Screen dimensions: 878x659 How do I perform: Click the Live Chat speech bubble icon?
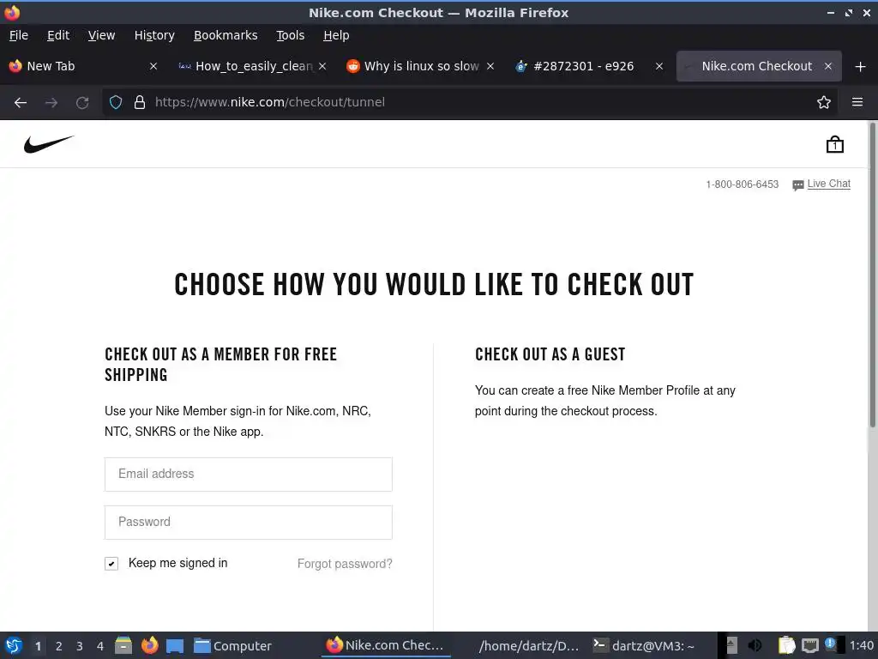(798, 185)
